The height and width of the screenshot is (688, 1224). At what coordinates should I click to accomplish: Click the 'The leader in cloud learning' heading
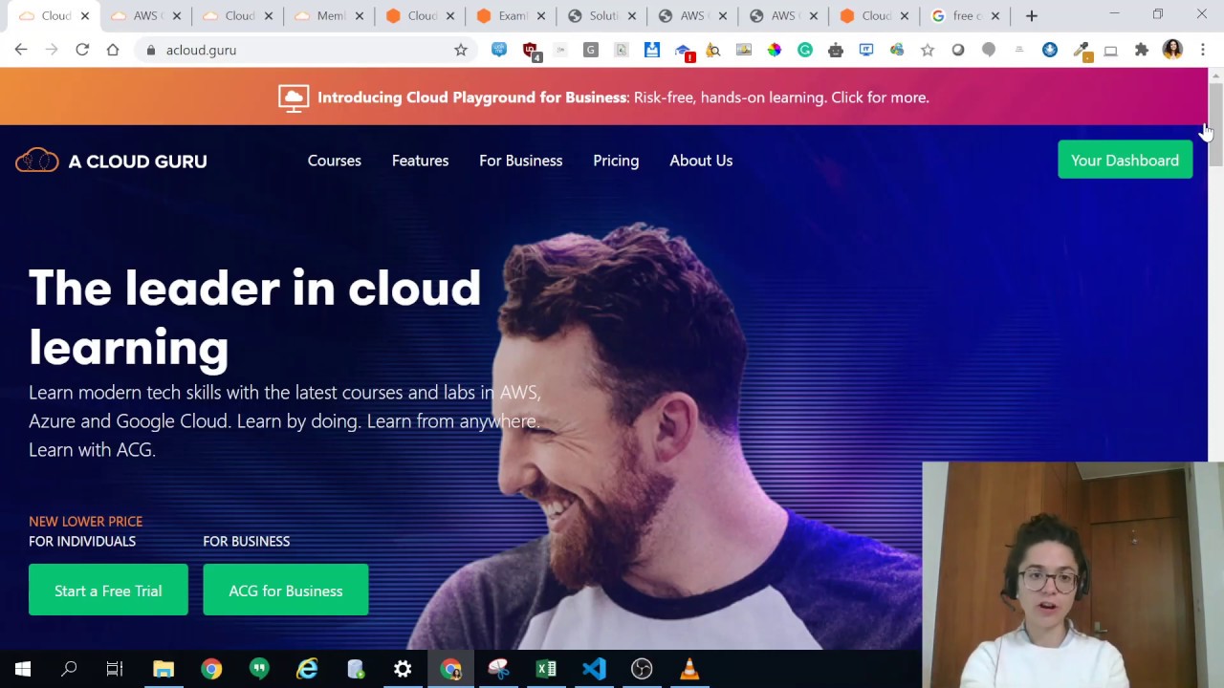pos(254,317)
